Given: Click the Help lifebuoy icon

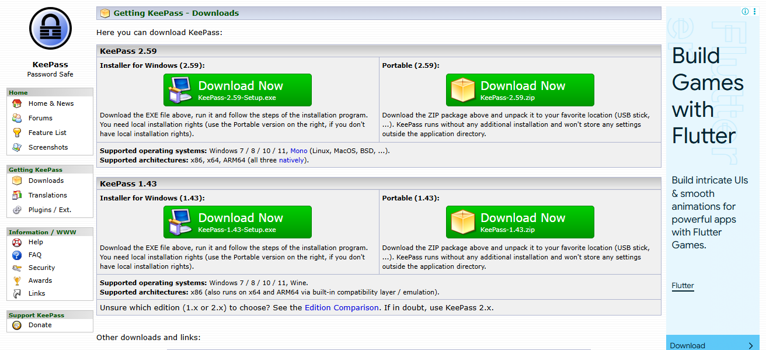Looking at the screenshot, I should click(17, 242).
